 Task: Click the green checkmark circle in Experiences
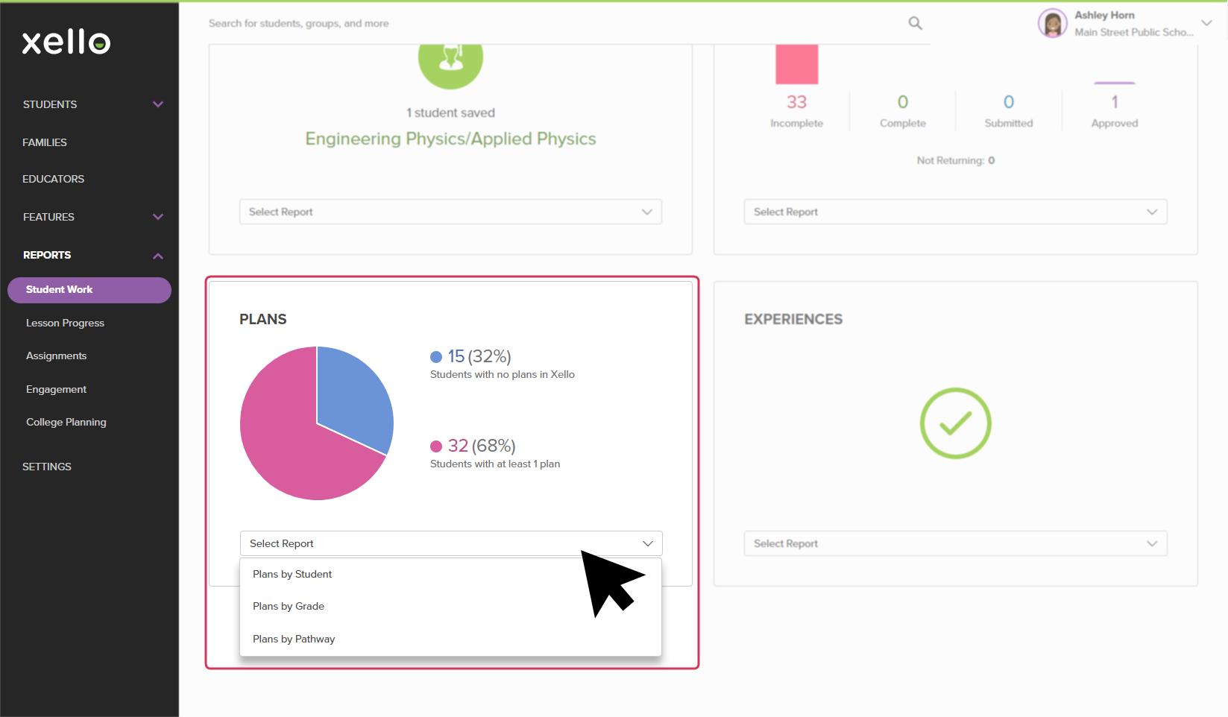pos(955,423)
